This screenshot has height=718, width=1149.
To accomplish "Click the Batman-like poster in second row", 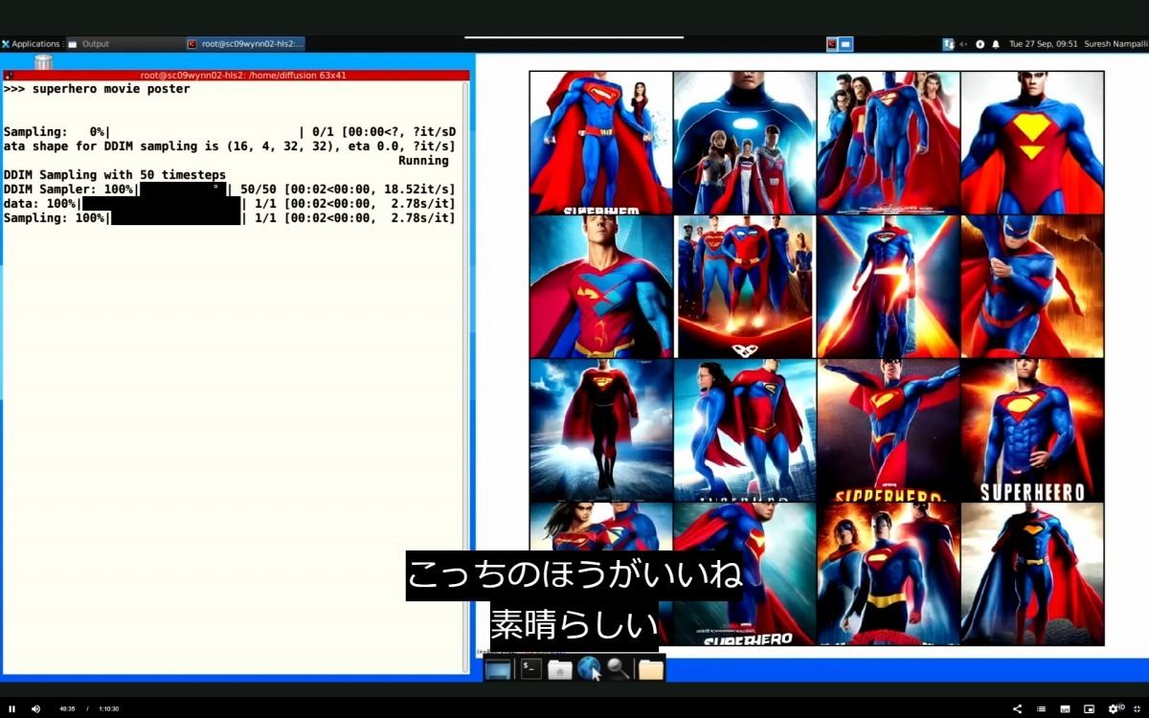I will pyautogui.click(x=1032, y=287).
